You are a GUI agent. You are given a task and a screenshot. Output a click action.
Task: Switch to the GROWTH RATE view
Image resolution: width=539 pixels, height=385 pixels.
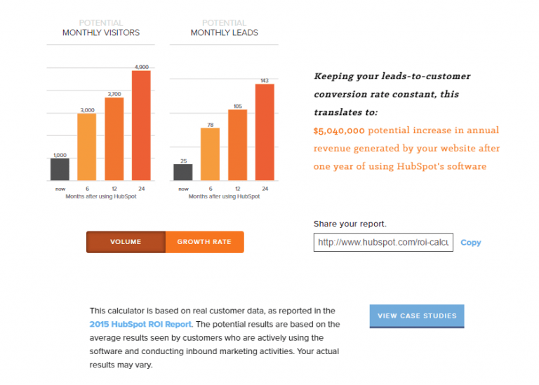[x=204, y=242]
